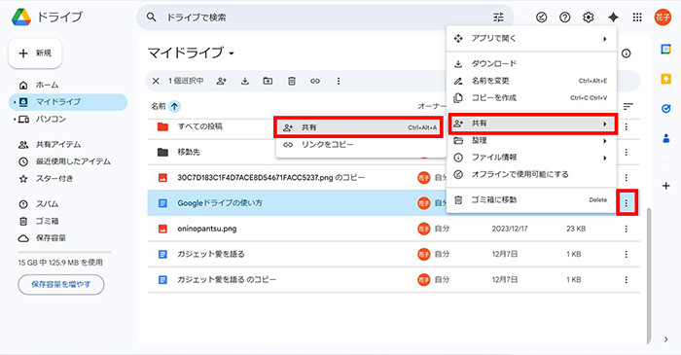Open スパム in sidebar

coord(47,204)
